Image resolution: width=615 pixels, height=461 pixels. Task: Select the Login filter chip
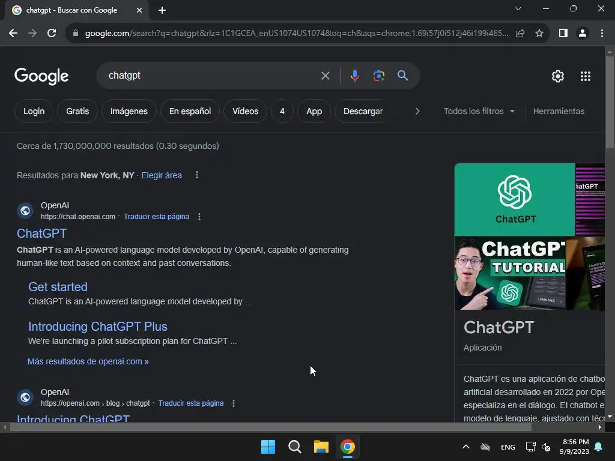click(34, 111)
